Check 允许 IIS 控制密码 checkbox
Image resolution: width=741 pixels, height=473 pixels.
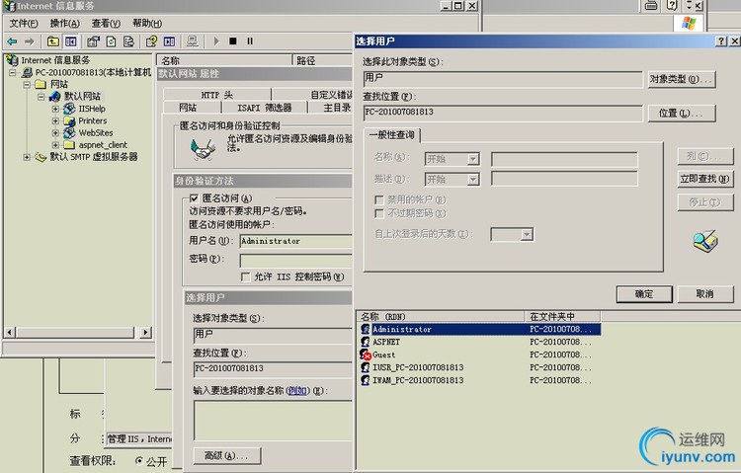[x=246, y=276]
